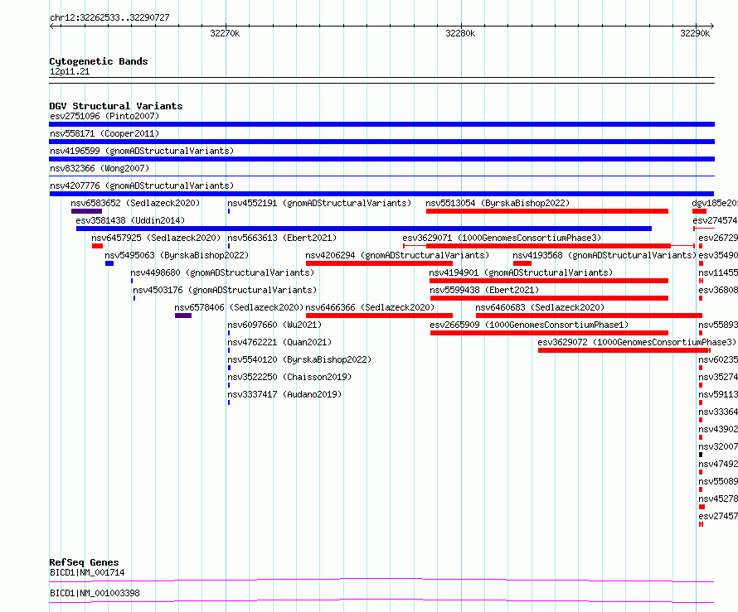Select nsv4194901 gnomAD variant label
The width and height of the screenshot is (738, 612).
coord(521,272)
